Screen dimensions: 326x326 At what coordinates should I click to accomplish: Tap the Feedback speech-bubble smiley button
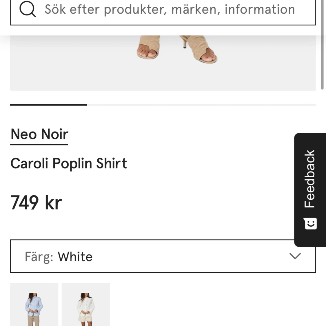(310, 223)
